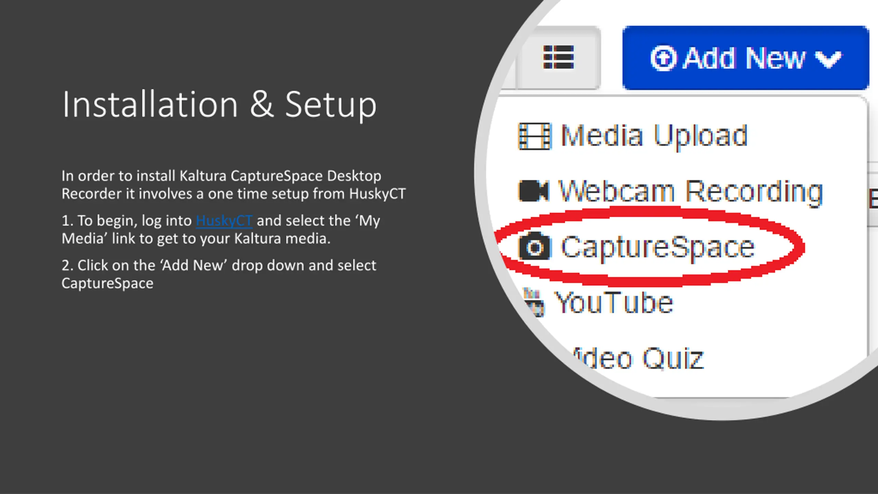Click the Add New dropdown button
The width and height of the screenshot is (878, 494).
(x=745, y=58)
